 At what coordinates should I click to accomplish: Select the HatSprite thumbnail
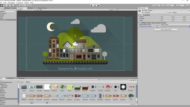[93, 87]
